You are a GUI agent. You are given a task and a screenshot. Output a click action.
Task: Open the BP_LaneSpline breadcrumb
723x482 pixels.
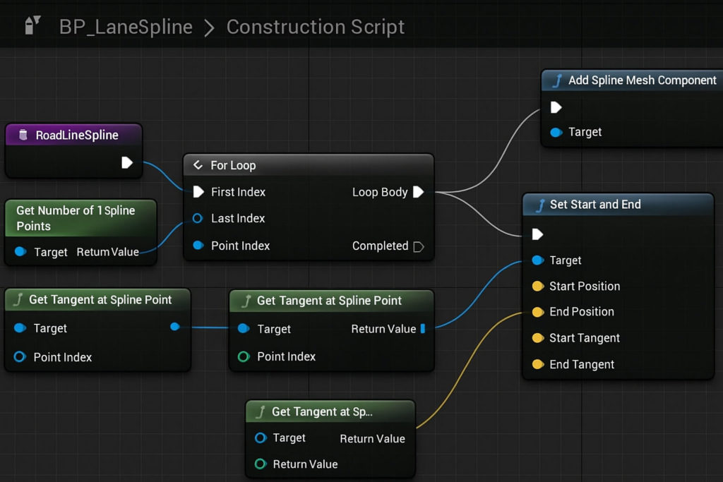click(126, 27)
